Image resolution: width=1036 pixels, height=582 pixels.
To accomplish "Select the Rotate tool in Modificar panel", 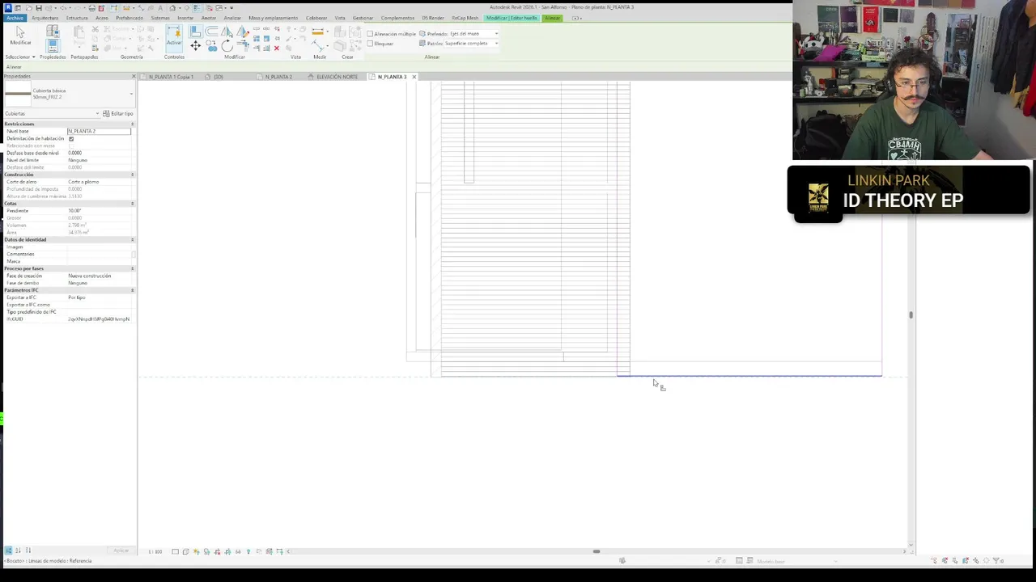I will tap(227, 46).
